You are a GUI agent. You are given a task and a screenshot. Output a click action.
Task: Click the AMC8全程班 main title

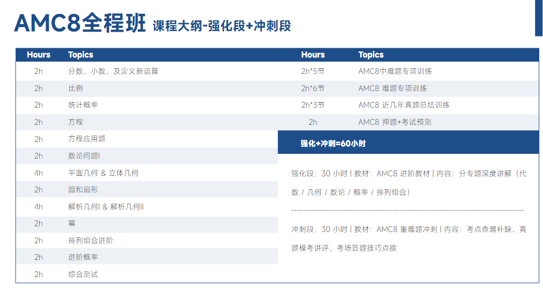[79, 23]
